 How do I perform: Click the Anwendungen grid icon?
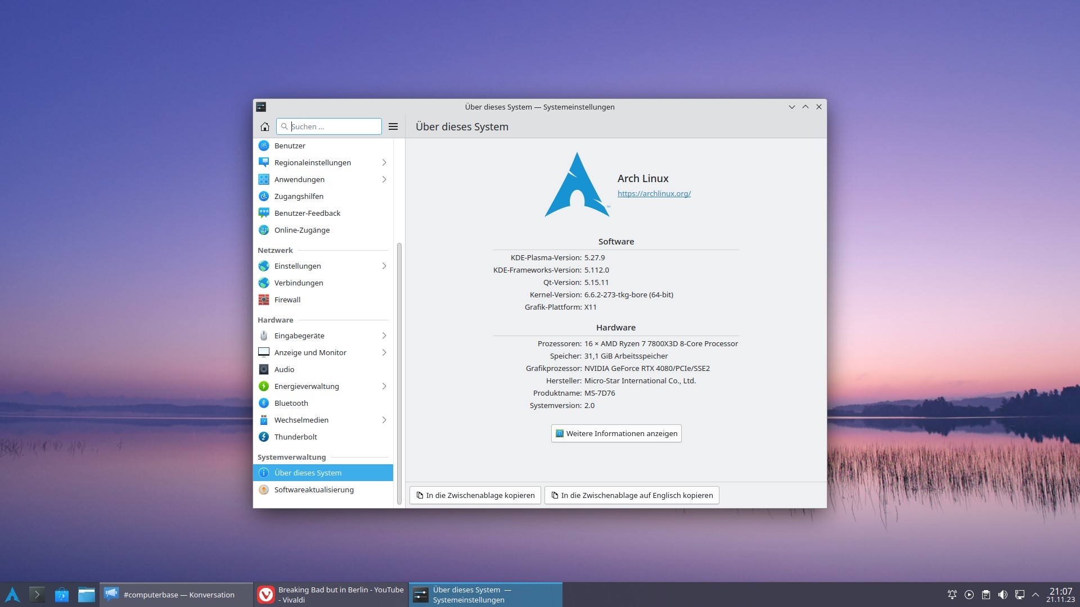coord(264,179)
